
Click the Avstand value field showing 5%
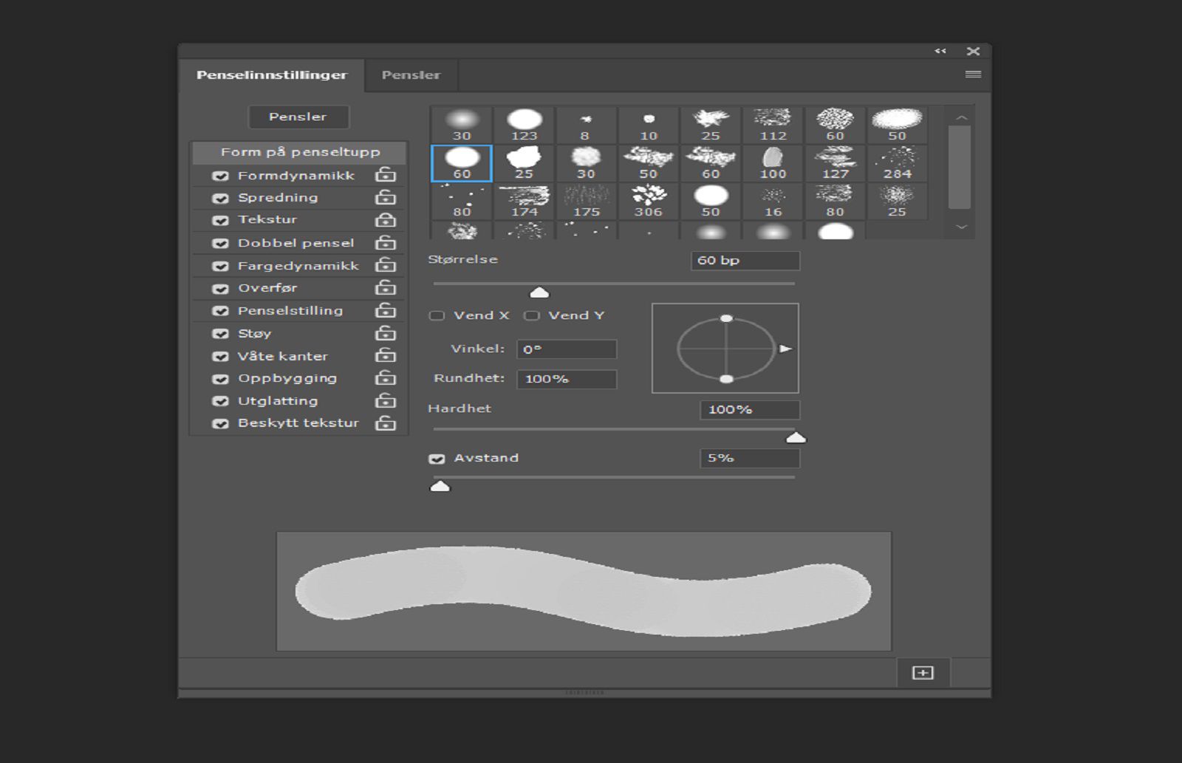(x=750, y=458)
